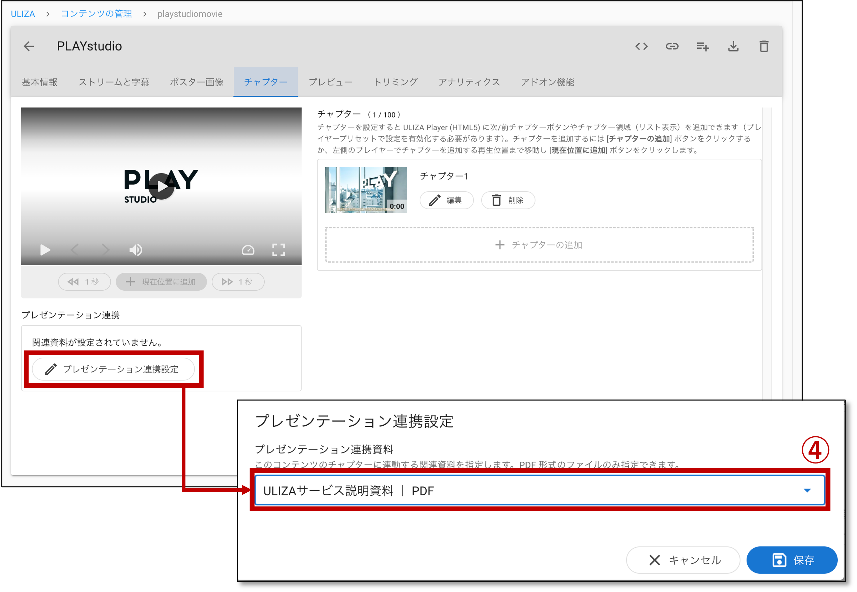Fast-forward 1 second with the 1 秒 button
The height and width of the screenshot is (592, 857).
[x=238, y=282]
